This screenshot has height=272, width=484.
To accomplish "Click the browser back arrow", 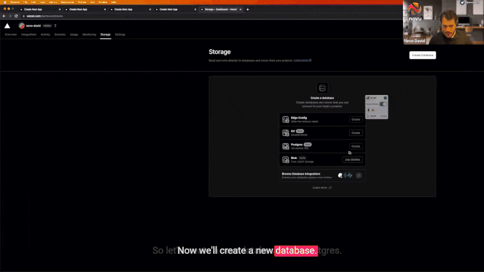I will tap(4, 16).
